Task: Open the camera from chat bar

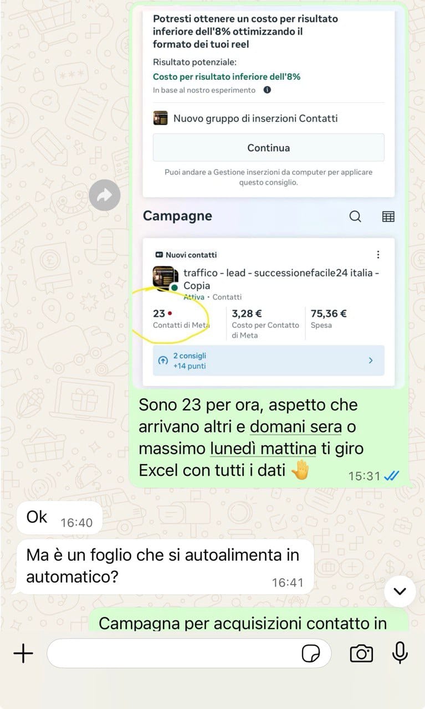Action: [x=361, y=654]
